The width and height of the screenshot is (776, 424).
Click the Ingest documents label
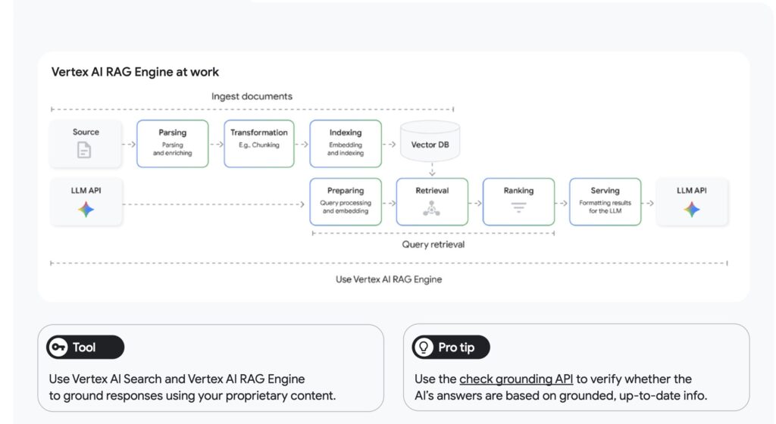pyautogui.click(x=252, y=96)
